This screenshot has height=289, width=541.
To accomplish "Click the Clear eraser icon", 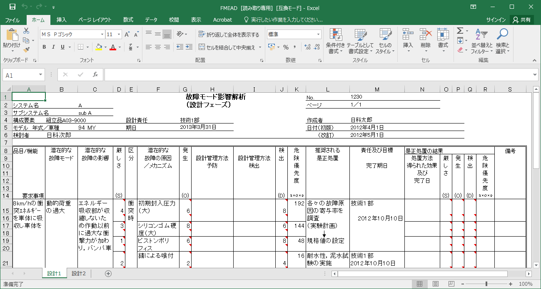I will pyautogui.click(x=460, y=50).
